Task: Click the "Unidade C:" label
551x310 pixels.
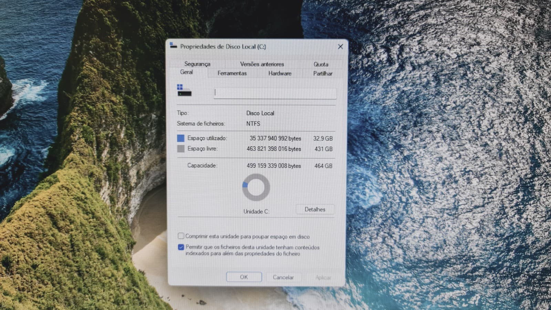Action: [x=256, y=211]
